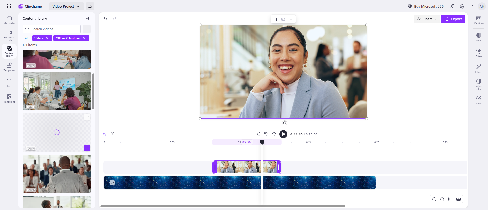This screenshot has height=210, width=488.
Task: Click the horizontal timeline scrollbar
Action: pyautogui.click(x=223, y=206)
